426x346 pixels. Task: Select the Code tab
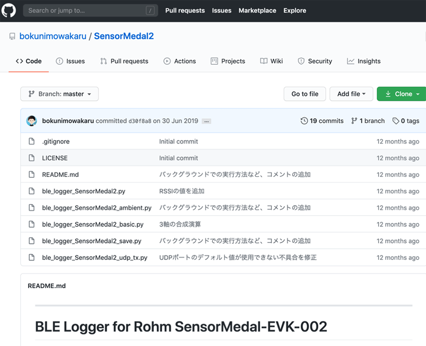(x=28, y=61)
